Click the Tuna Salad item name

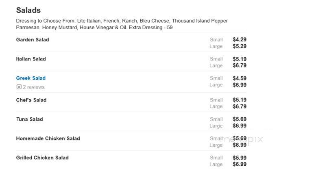(x=30, y=119)
